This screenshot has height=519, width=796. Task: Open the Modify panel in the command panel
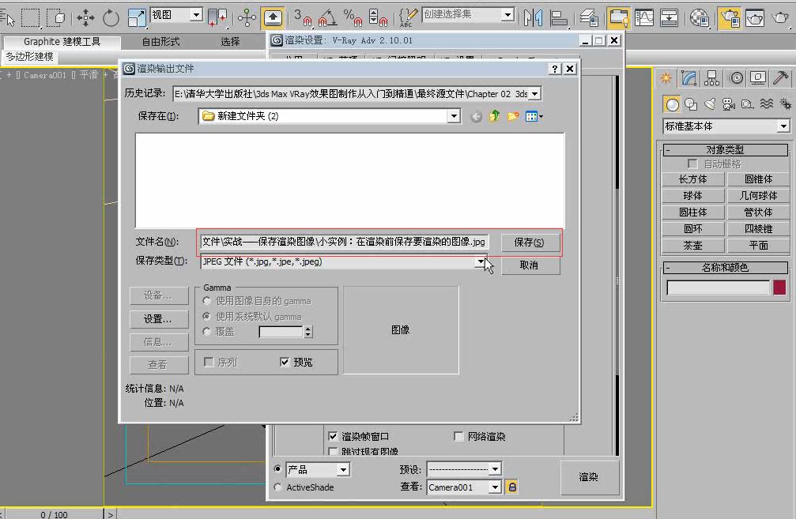(x=688, y=76)
